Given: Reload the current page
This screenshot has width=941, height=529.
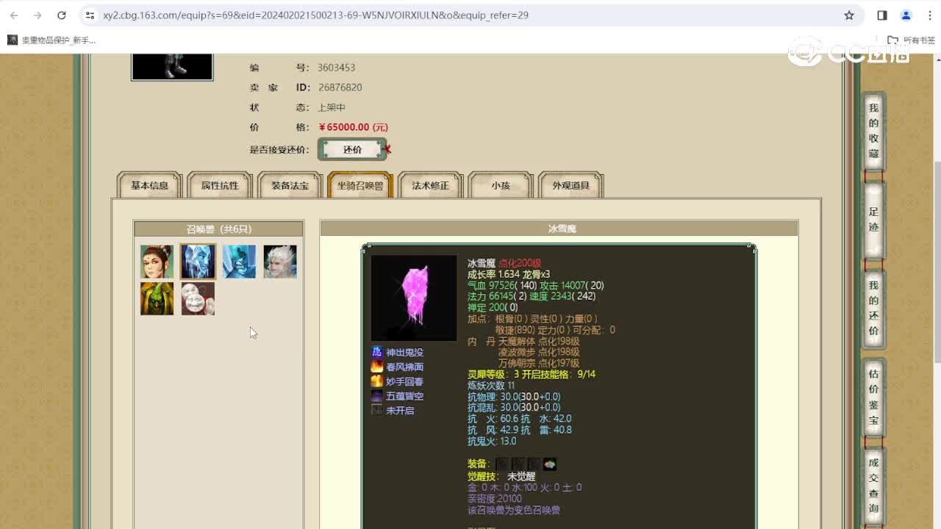Looking at the screenshot, I should click(x=62, y=15).
